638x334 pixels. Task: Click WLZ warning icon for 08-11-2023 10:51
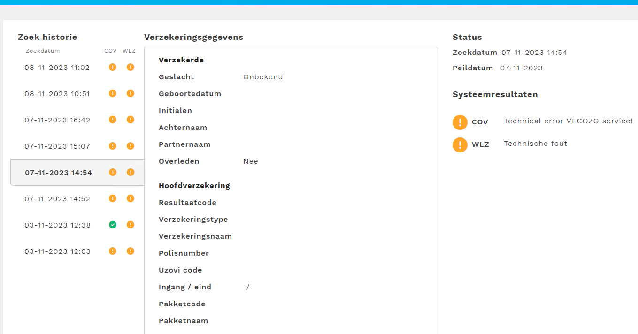(131, 93)
